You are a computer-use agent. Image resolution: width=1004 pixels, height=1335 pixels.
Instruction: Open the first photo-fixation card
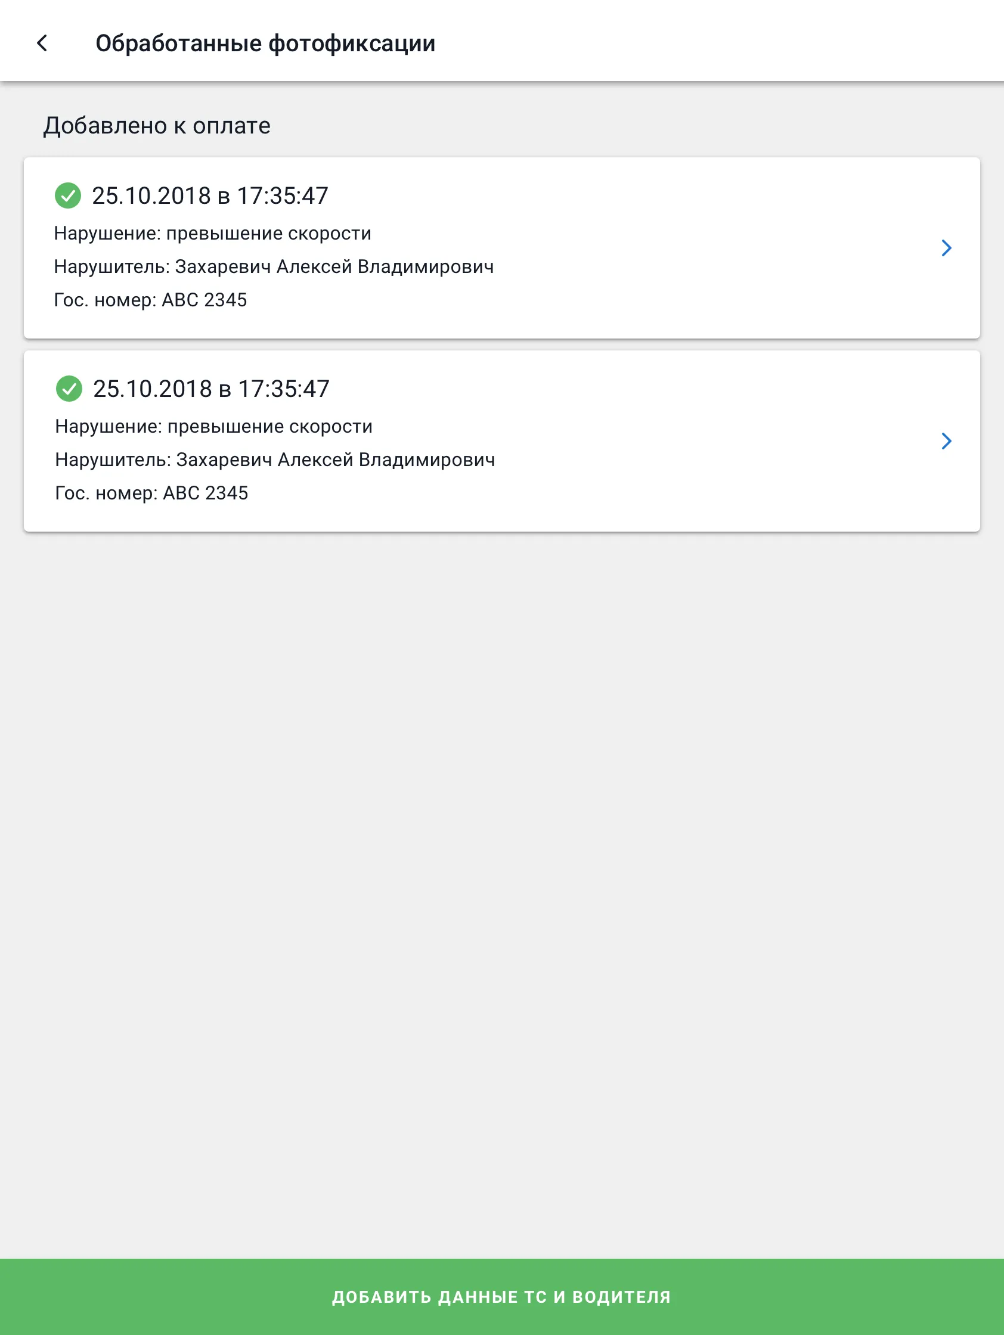(x=501, y=248)
